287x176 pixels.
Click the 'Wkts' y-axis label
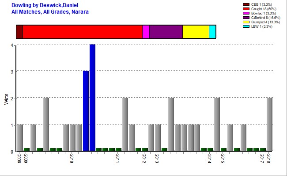point(7,99)
